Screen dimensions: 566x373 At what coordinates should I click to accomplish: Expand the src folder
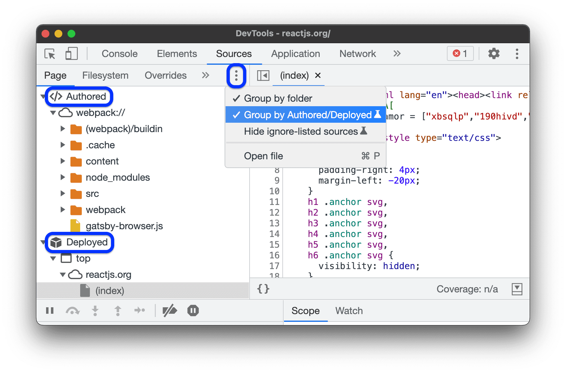(x=63, y=193)
